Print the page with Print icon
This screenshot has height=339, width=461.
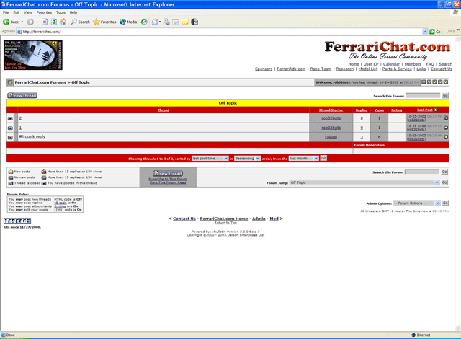166,22
